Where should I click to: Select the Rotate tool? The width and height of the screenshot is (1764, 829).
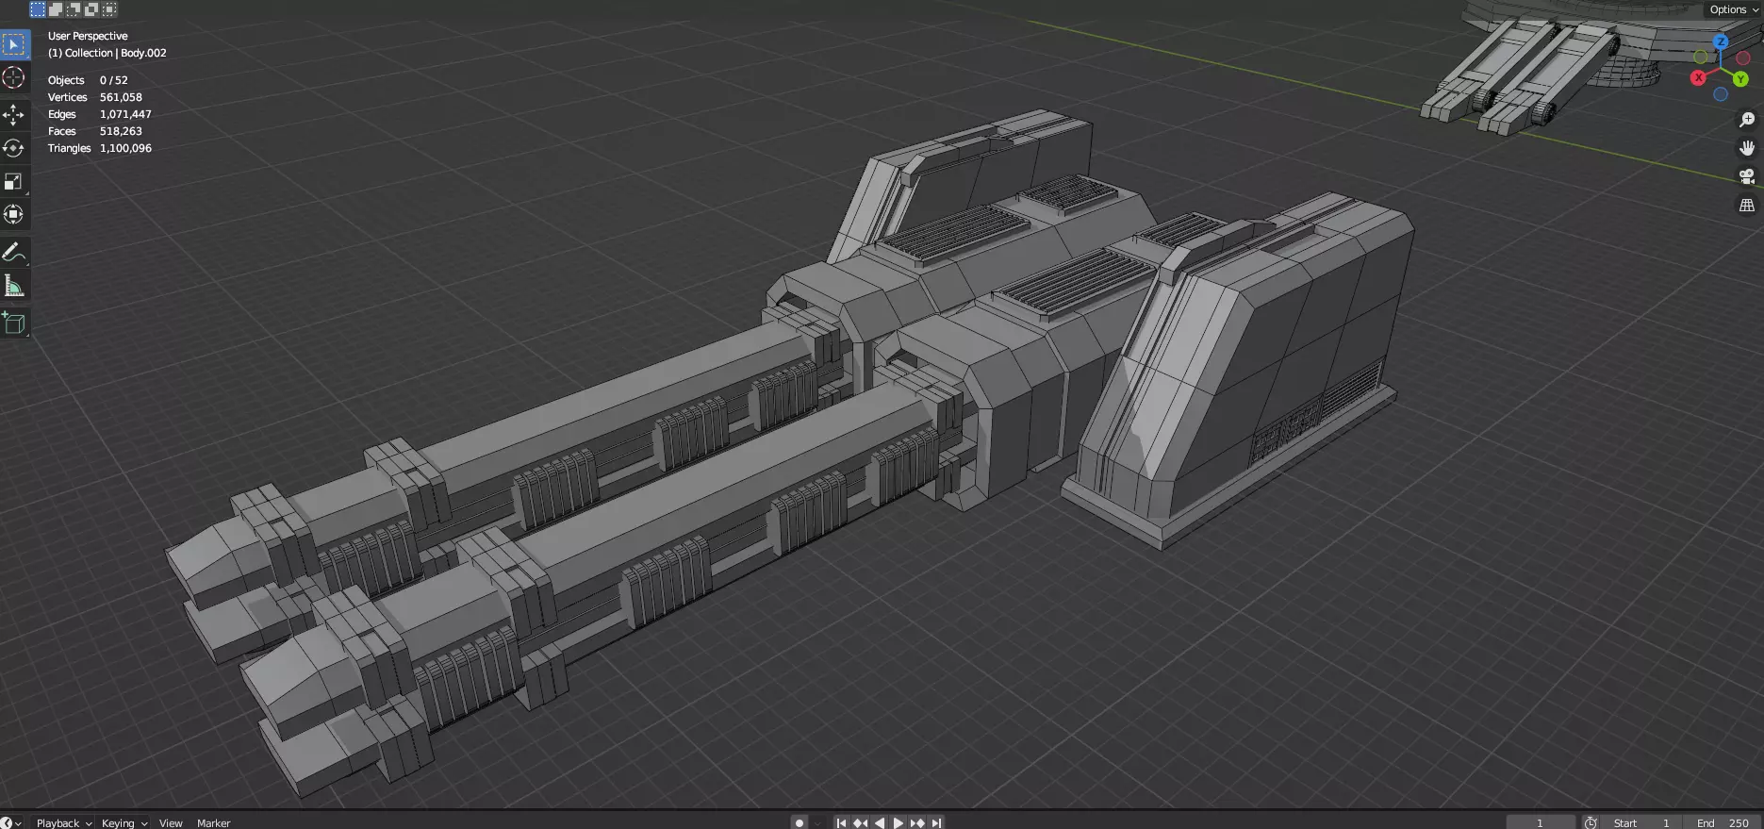click(x=14, y=148)
